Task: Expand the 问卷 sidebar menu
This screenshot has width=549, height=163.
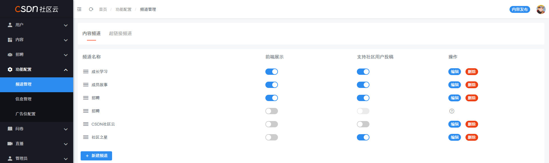Action: tap(37, 129)
